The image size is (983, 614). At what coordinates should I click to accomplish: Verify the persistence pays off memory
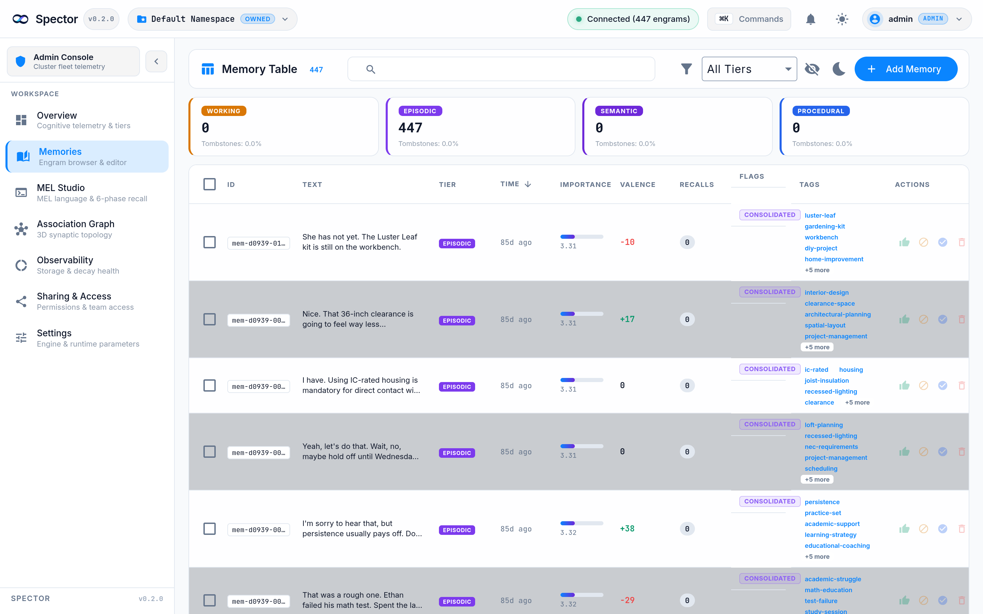coord(942,529)
